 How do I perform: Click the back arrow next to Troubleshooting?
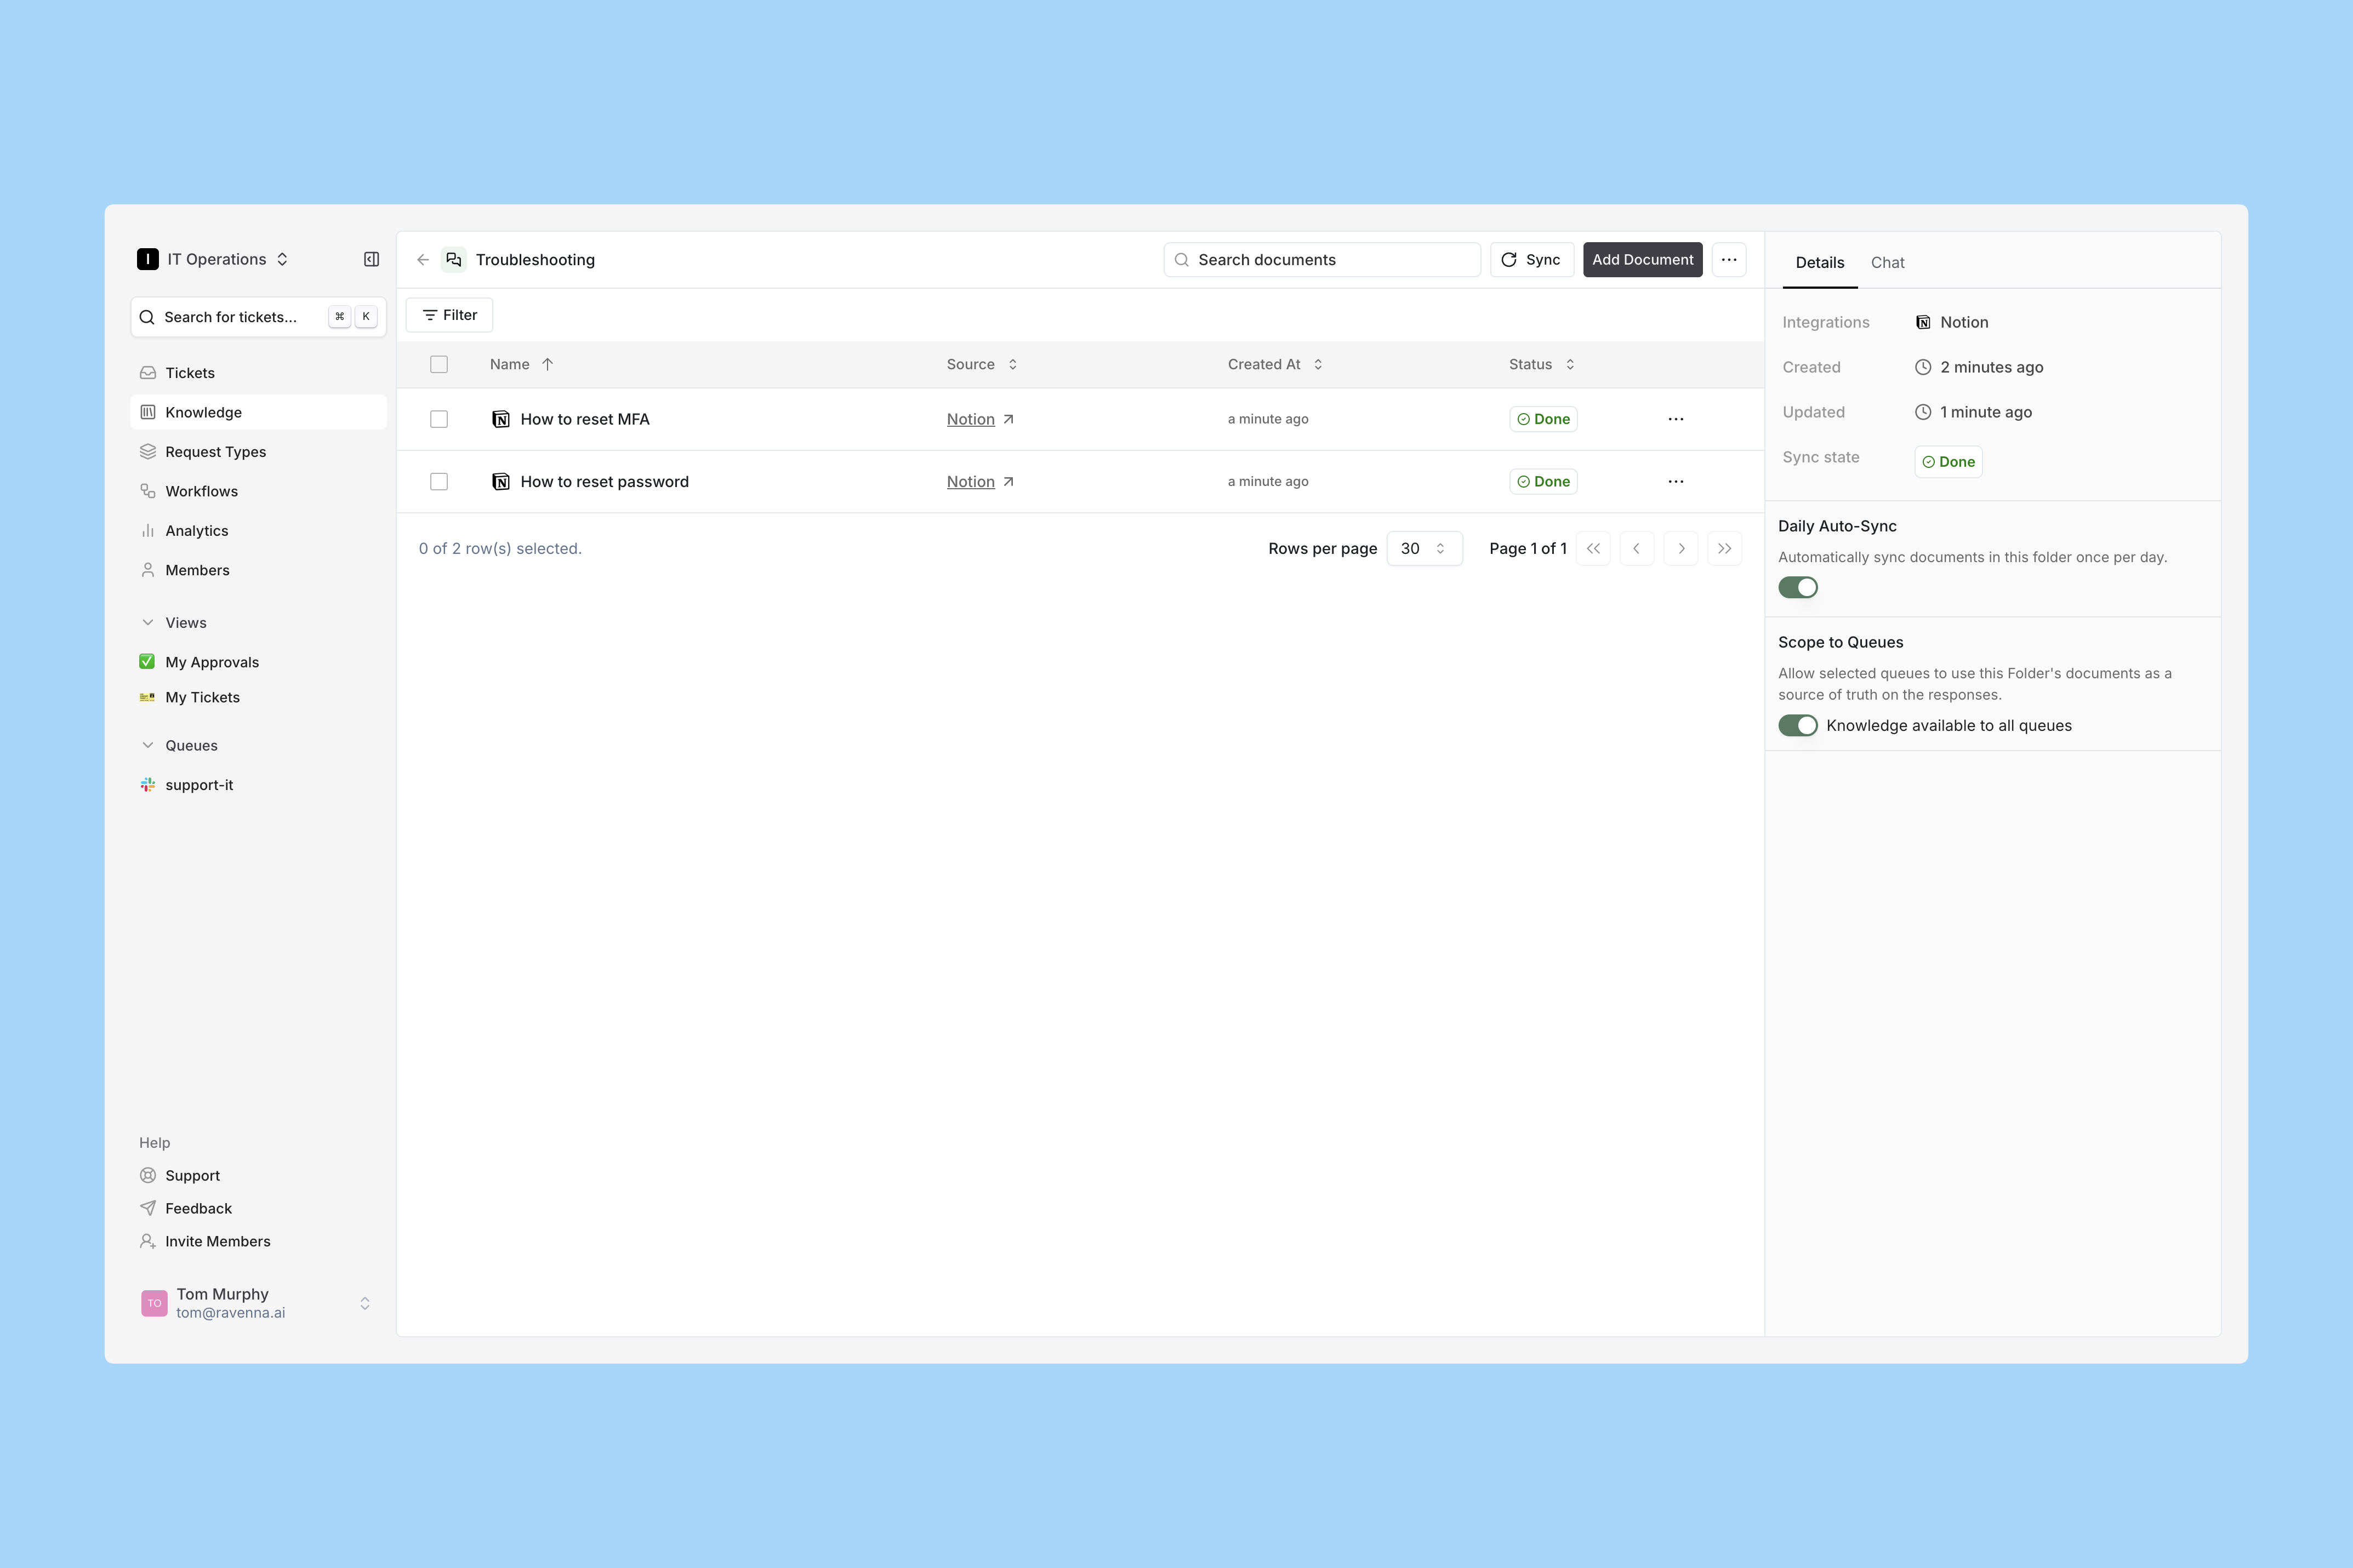tap(423, 260)
